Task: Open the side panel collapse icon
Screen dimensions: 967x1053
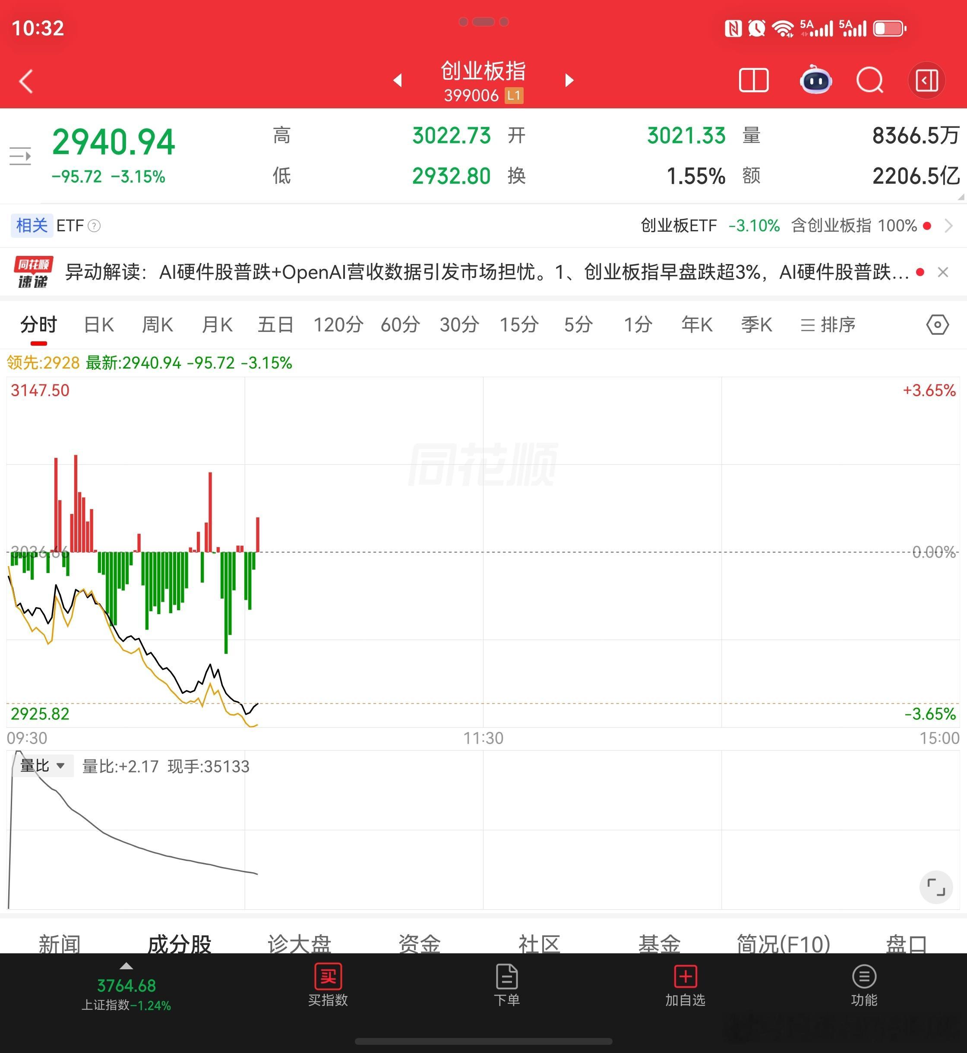Action: tap(927, 81)
